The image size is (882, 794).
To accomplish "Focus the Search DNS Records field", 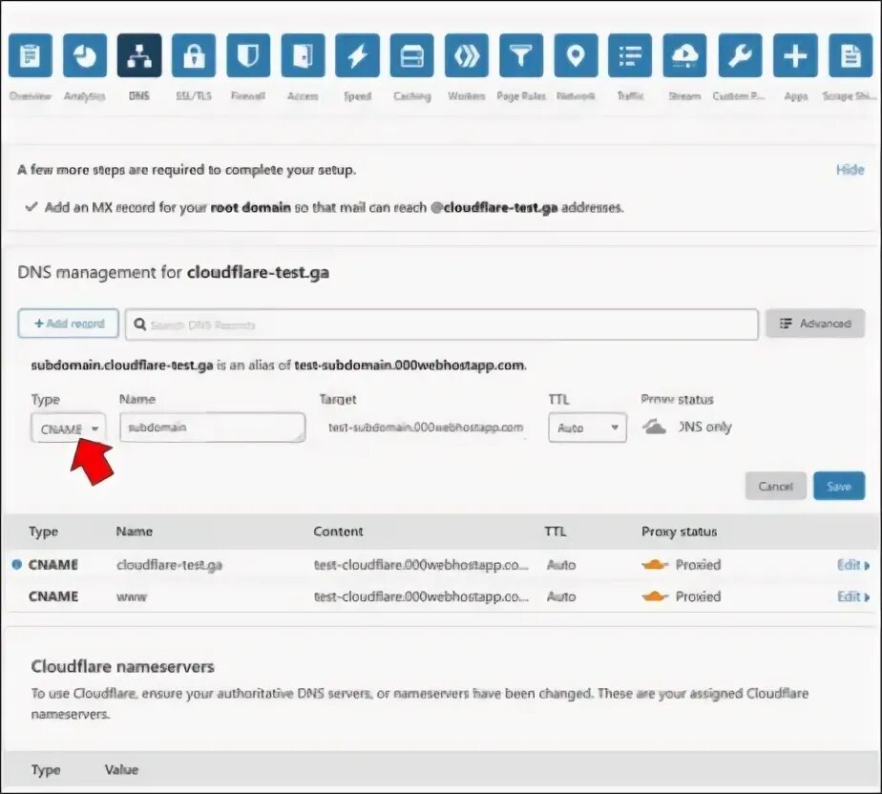I will [x=442, y=324].
